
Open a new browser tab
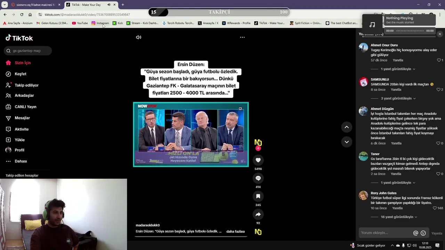point(123,5)
